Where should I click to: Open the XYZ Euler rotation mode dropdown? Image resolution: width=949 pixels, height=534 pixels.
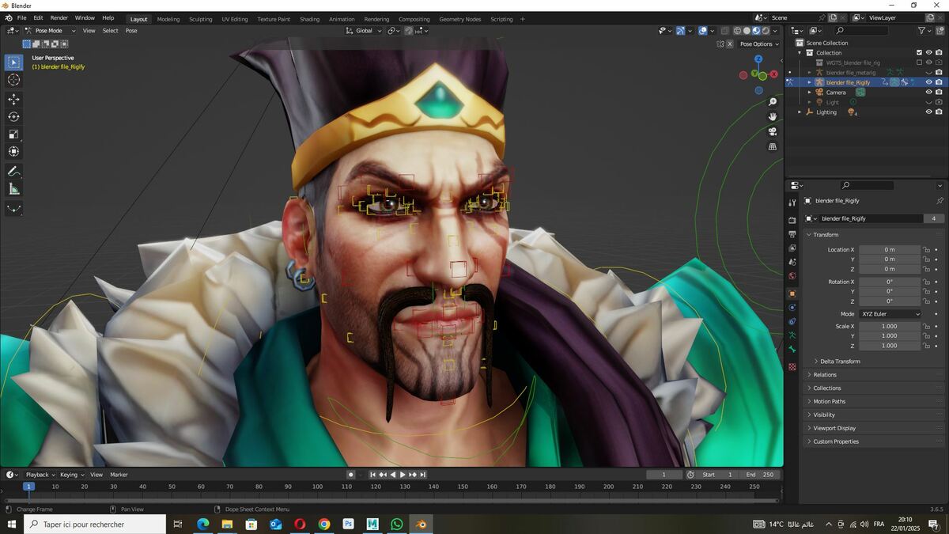(x=890, y=314)
